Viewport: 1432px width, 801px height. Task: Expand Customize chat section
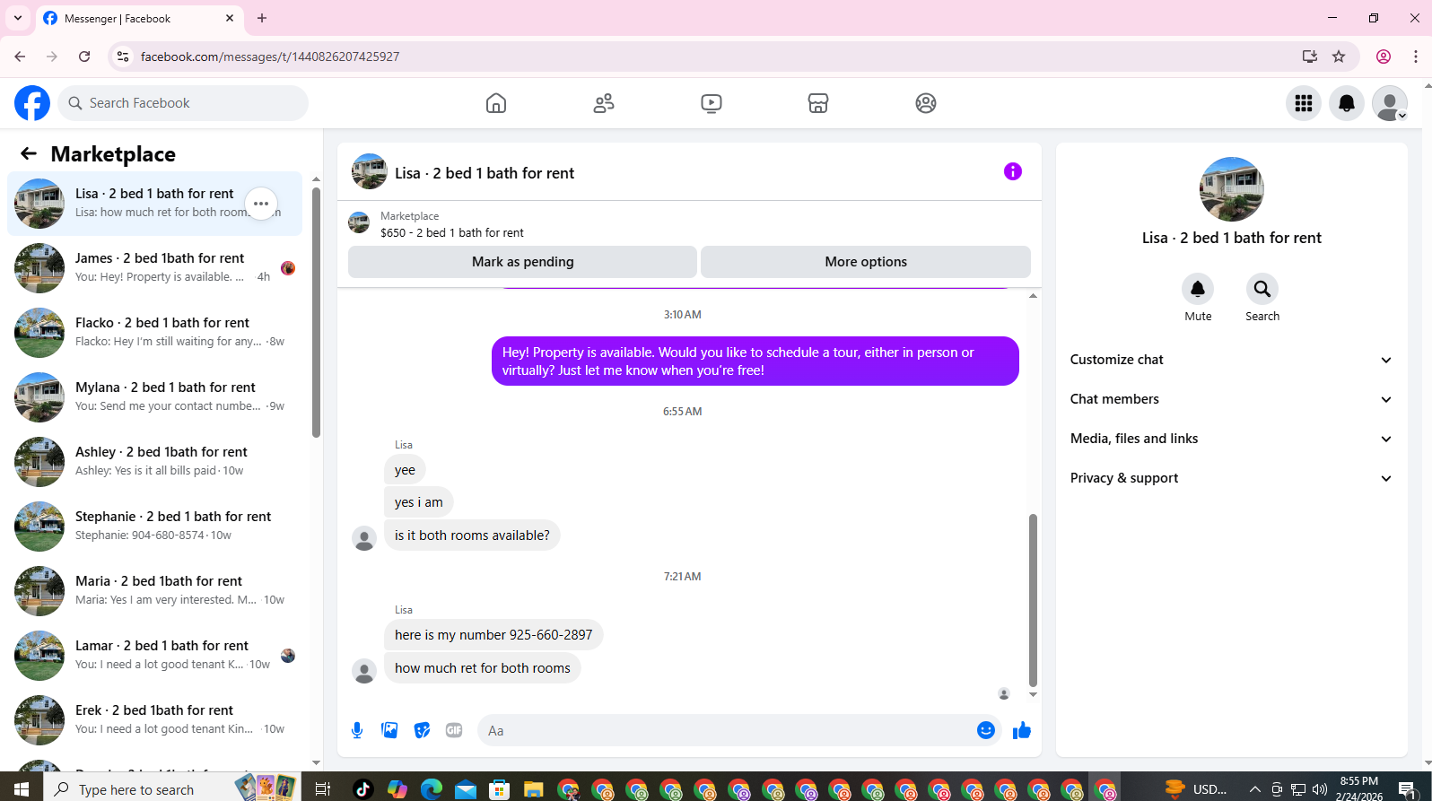pos(1231,360)
